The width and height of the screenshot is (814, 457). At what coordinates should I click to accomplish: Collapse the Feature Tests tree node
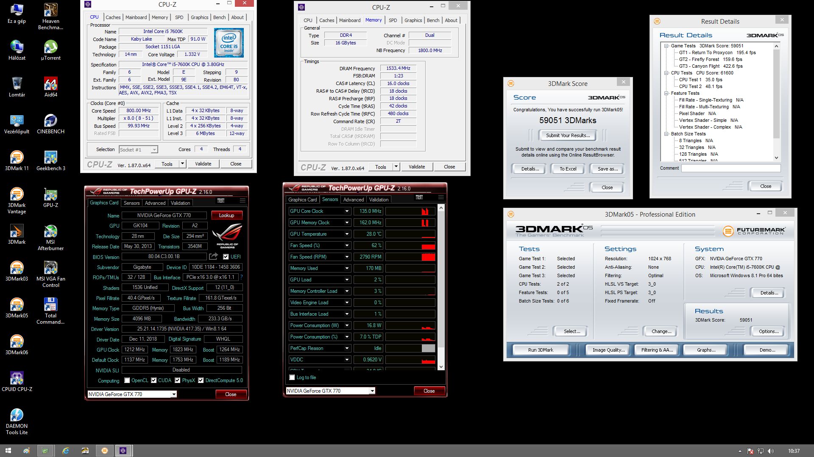coord(666,93)
